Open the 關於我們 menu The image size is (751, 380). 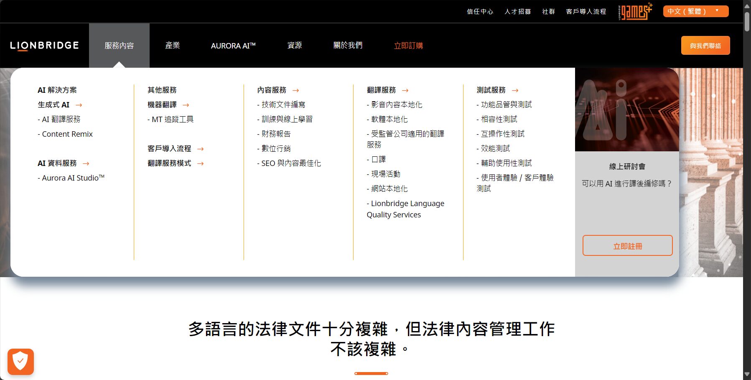click(x=348, y=46)
